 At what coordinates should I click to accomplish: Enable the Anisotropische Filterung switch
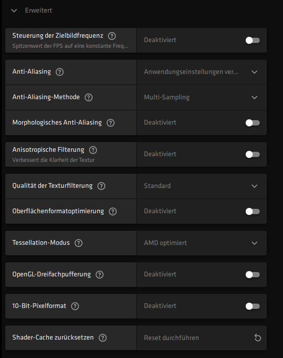252,154
